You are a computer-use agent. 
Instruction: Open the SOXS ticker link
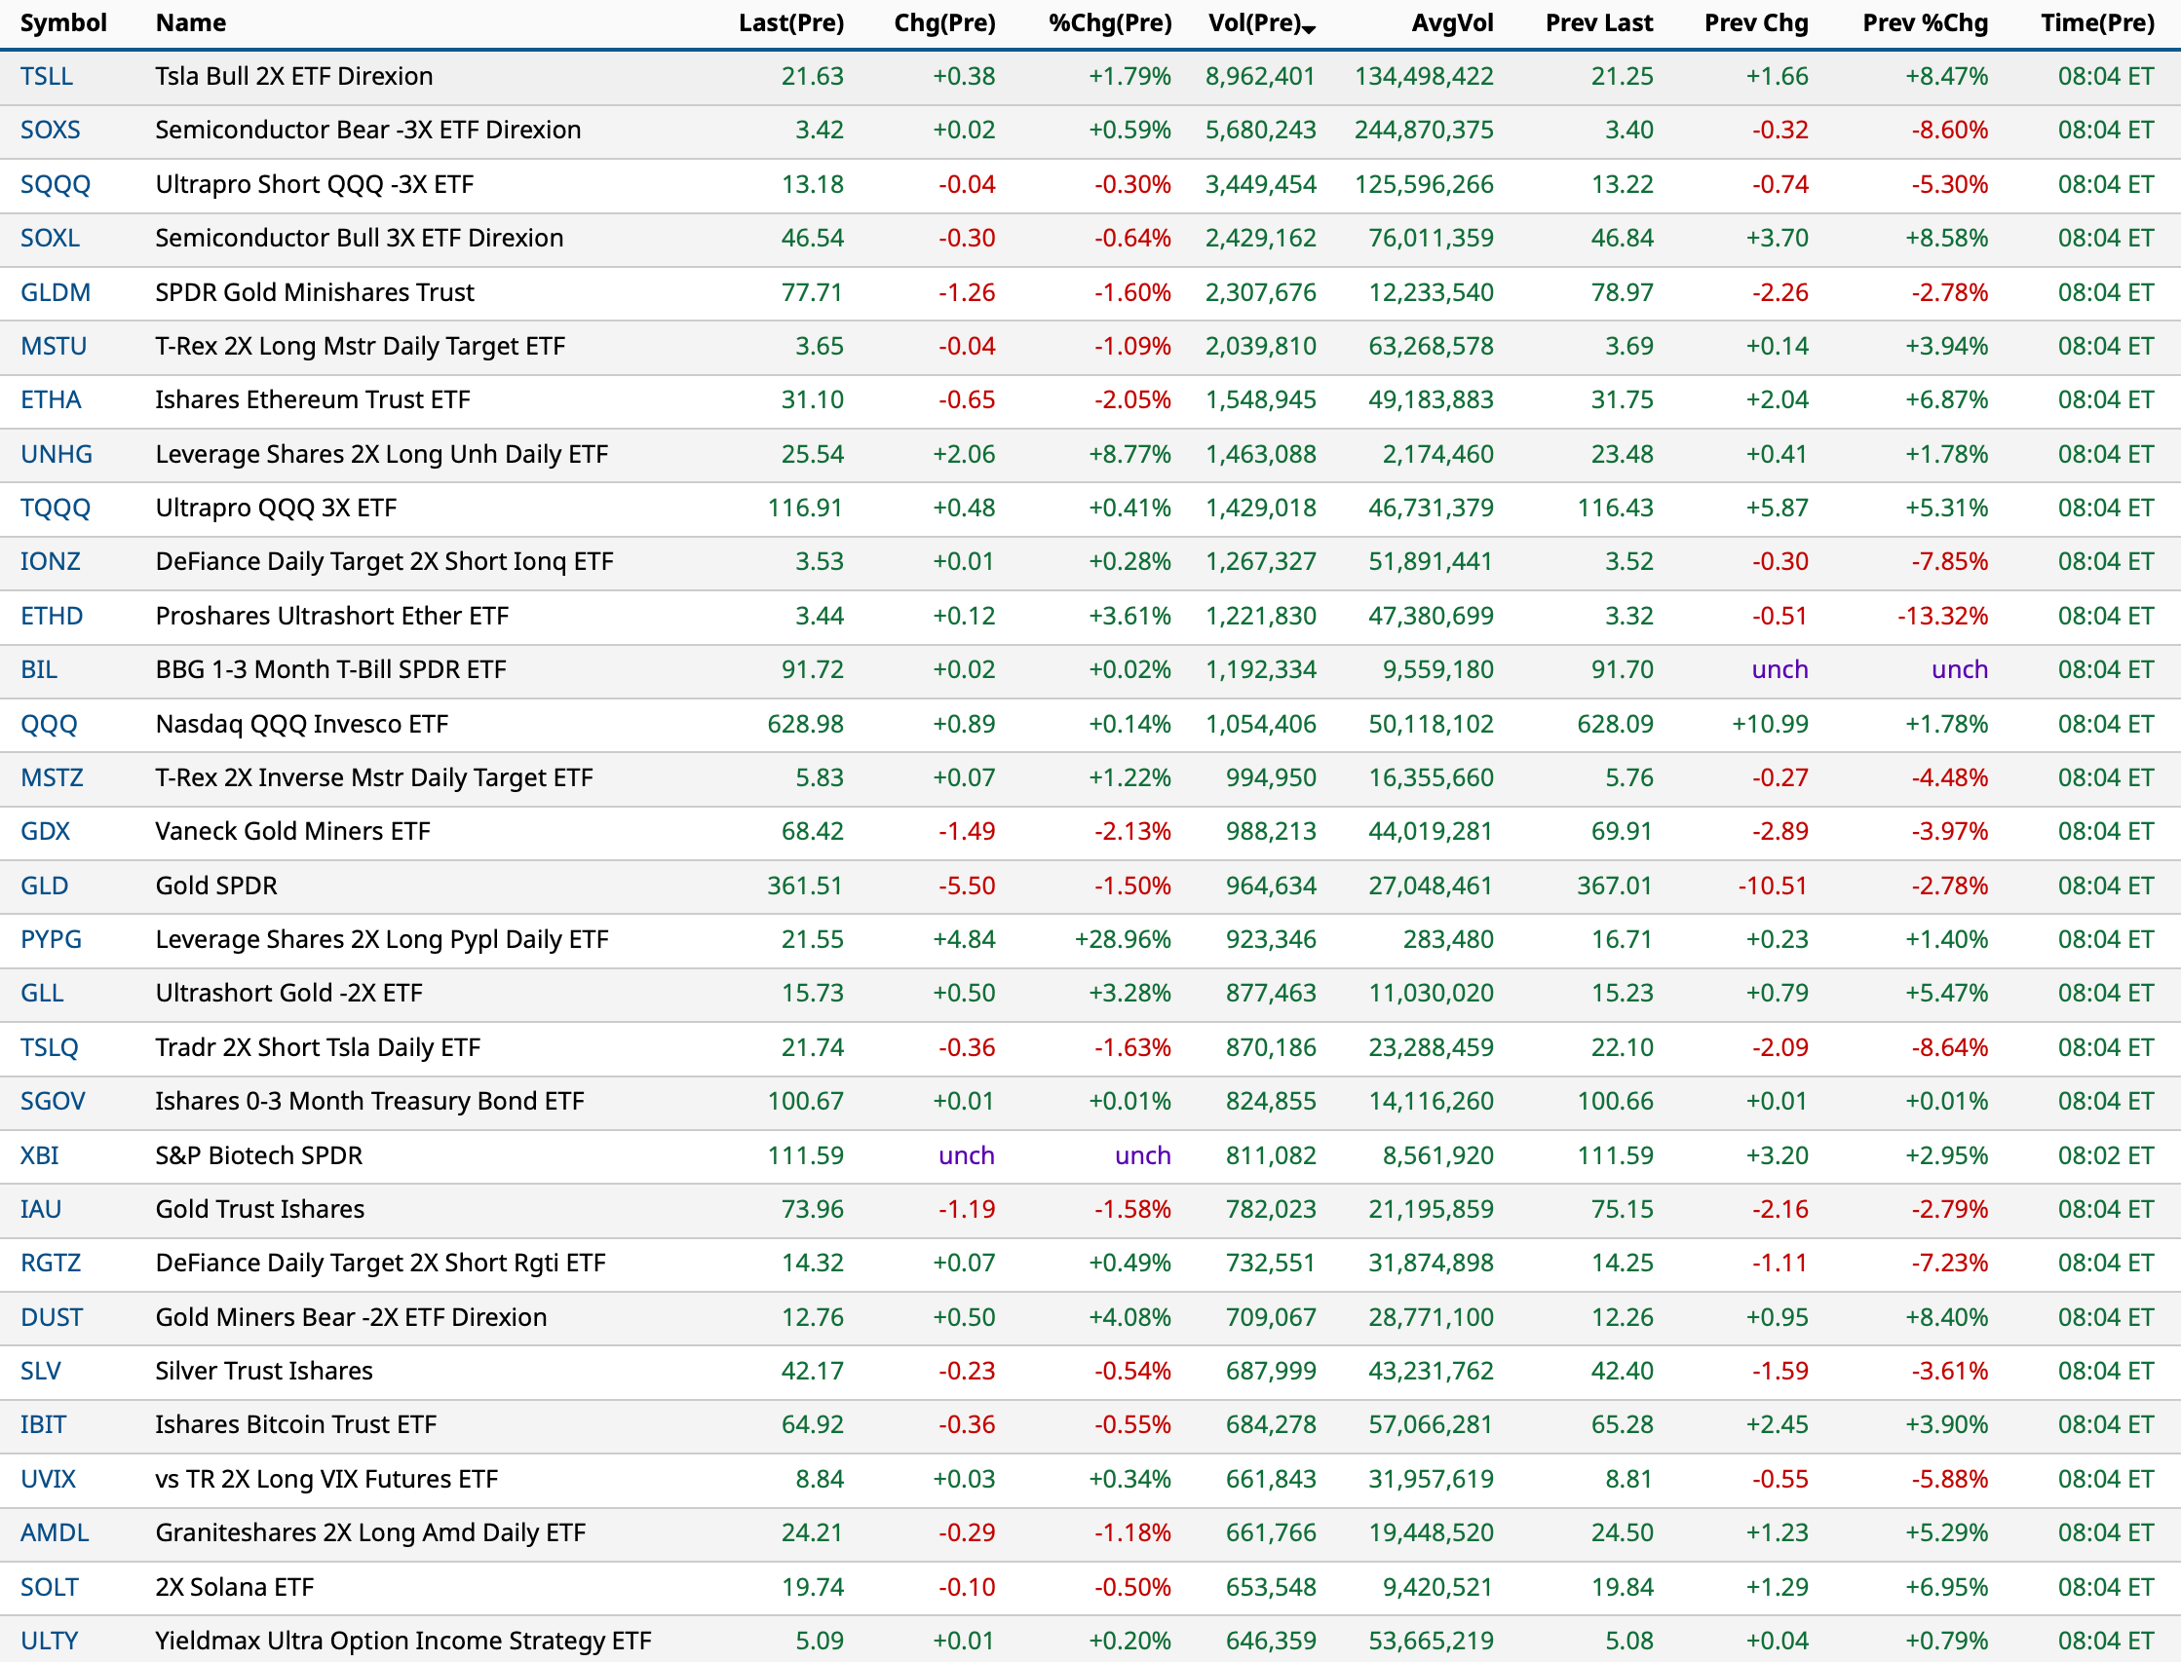(x=51, y=130)
